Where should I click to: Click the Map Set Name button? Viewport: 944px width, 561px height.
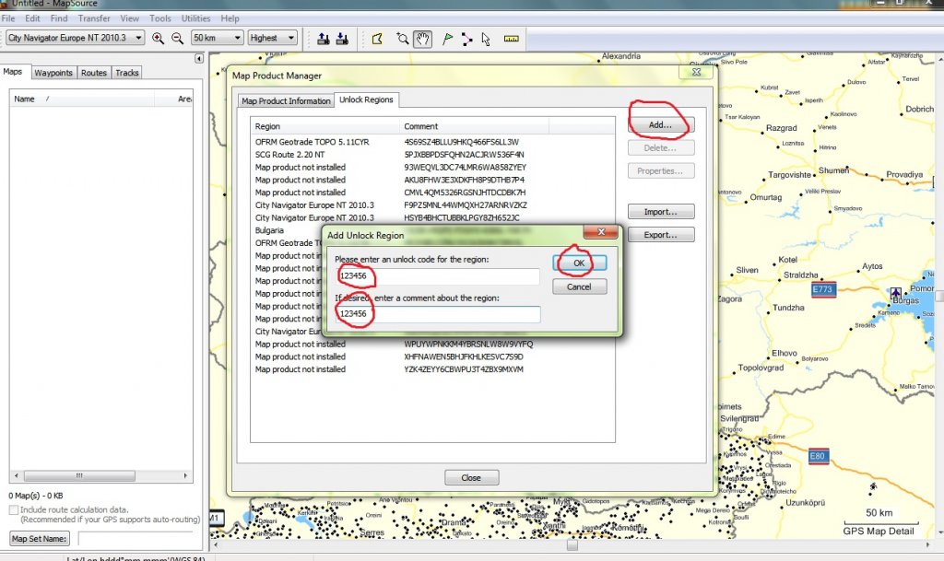pyautogui.click(x=40, y=539)
